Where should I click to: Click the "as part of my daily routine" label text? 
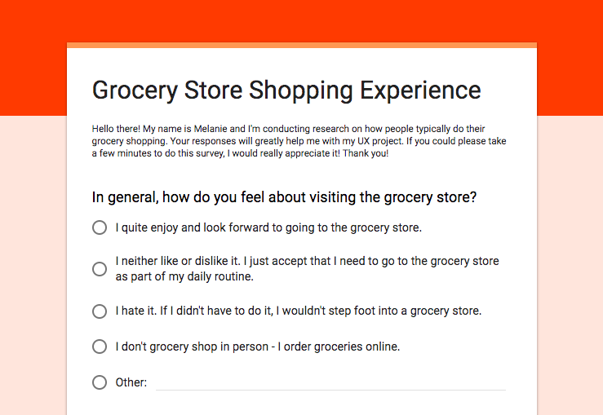click(x=184, y=276)
